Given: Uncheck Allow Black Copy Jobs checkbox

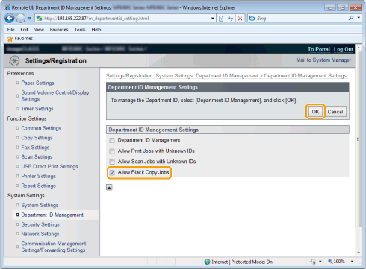Looking at the screenshot, I should 112,173.
